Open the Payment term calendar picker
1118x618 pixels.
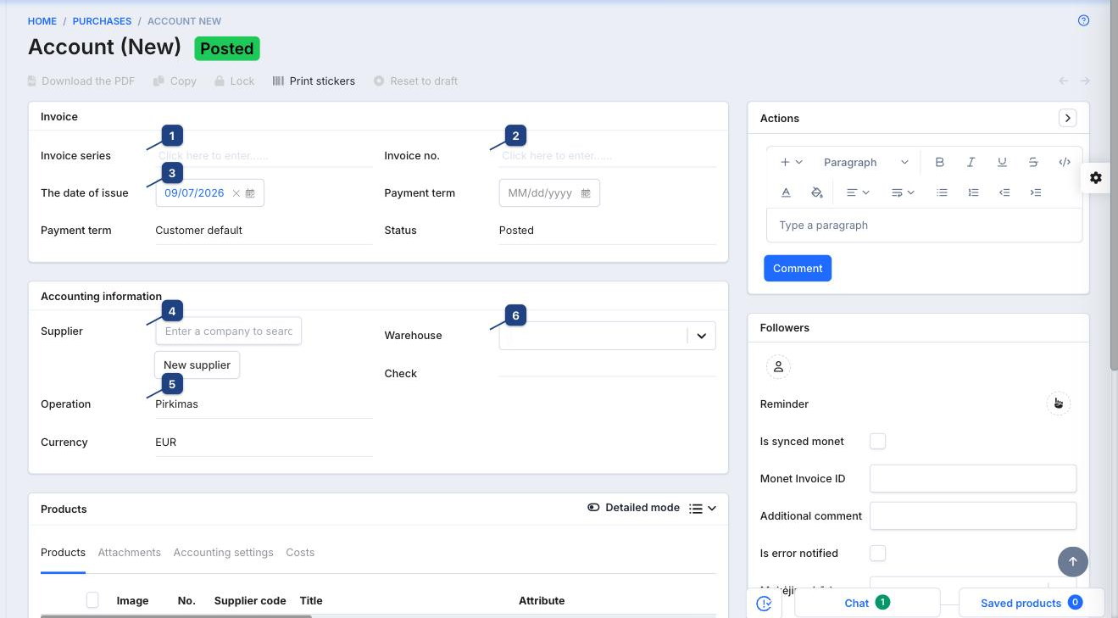(x=586, y=193)
